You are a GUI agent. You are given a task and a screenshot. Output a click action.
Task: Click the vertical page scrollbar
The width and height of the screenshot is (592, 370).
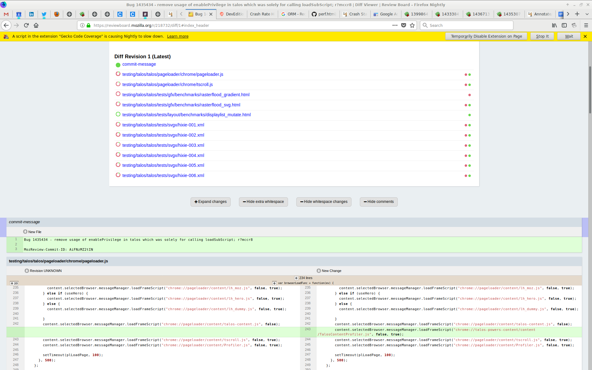coord(590,89)
